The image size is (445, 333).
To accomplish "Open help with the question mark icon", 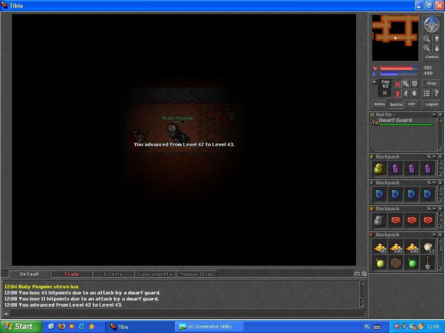I will 436,93.
